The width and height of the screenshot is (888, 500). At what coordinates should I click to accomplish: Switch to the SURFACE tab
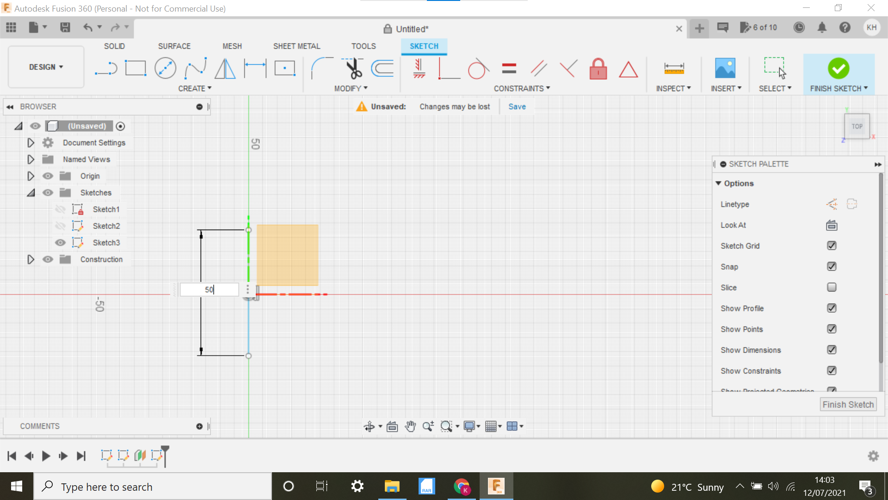tap(174, 46)
